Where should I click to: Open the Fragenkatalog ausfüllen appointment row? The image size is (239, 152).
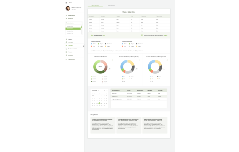(x=139, y=99)
